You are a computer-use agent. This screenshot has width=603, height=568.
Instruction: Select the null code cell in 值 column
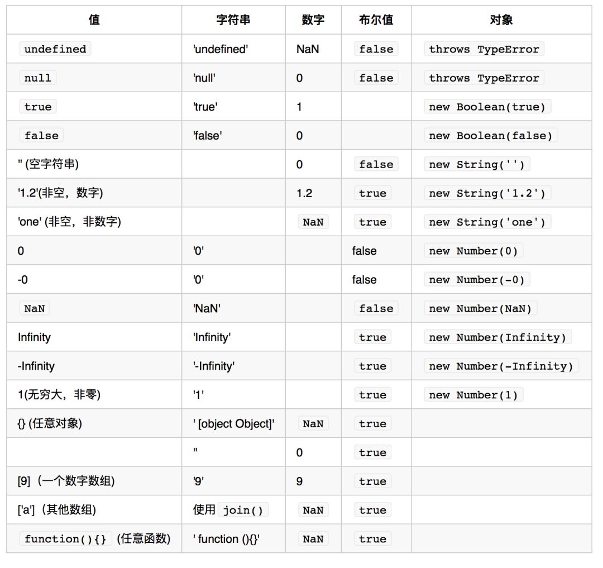point(38,78)
